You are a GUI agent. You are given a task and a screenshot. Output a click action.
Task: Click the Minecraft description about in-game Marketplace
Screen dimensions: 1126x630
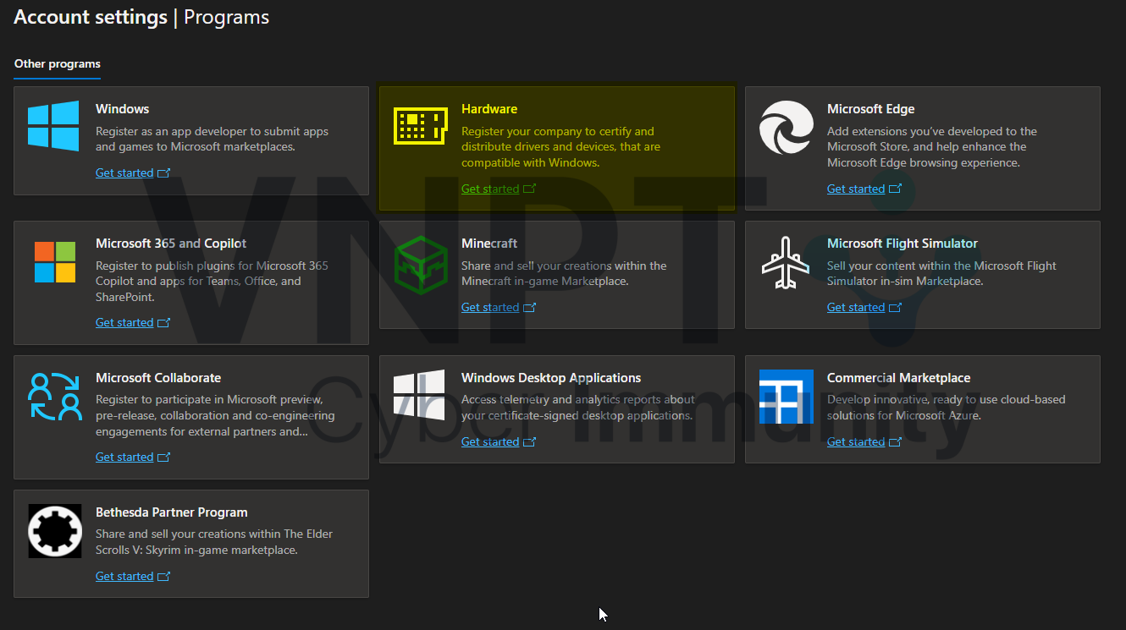pos(564,273)
